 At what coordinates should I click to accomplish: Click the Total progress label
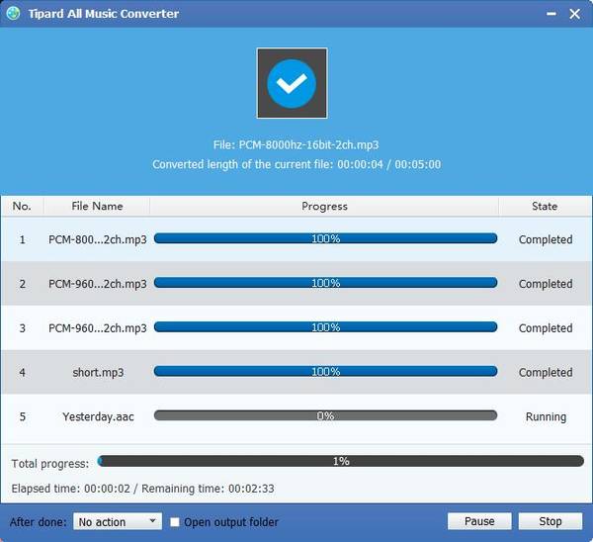click(50, 464)
